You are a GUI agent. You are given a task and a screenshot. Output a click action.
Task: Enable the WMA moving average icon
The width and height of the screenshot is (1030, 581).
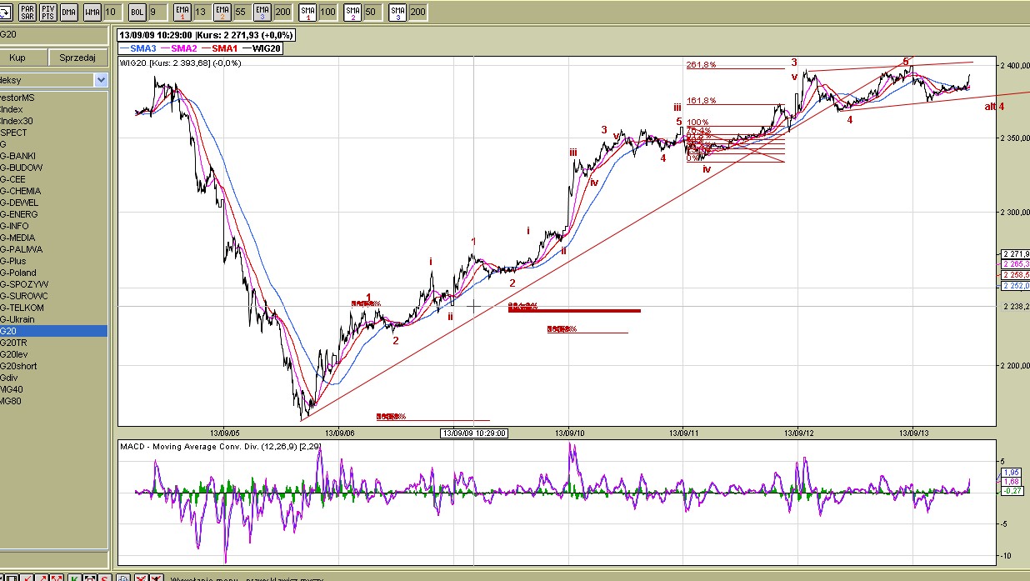pyautogui.click(x=92, y=12)
